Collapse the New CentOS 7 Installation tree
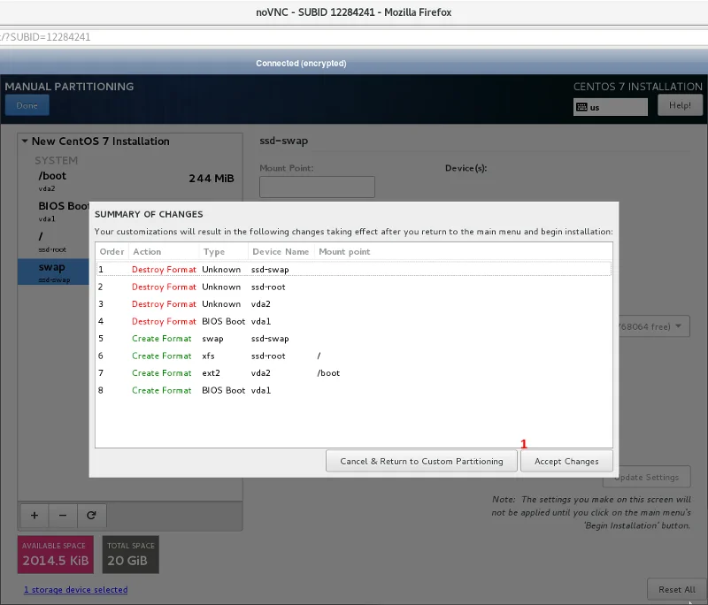Image resolution: width=708 pixels, height=605 pixels. point(25,142)
